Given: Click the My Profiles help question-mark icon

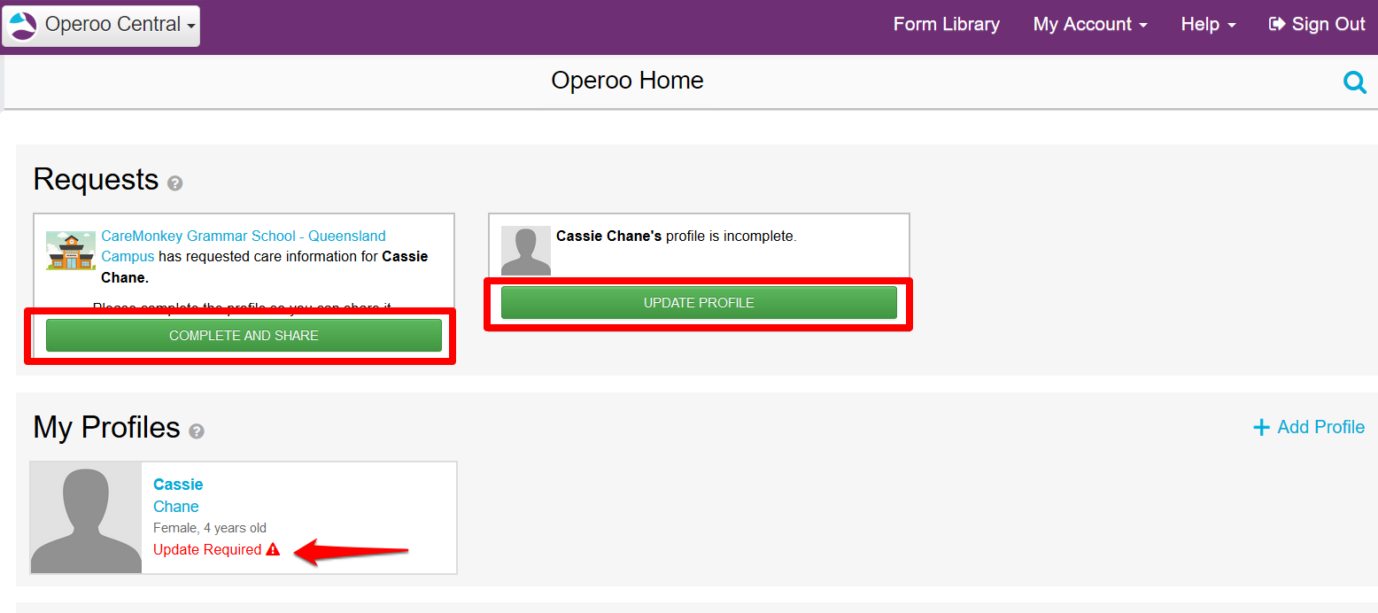Looking at the screenshot, I should tap(197, 431).
